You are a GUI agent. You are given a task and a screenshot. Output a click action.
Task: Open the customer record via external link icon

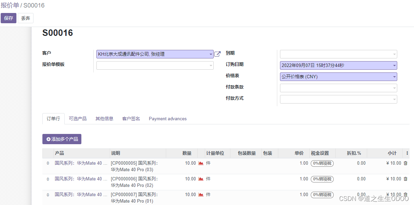(218, 54)
